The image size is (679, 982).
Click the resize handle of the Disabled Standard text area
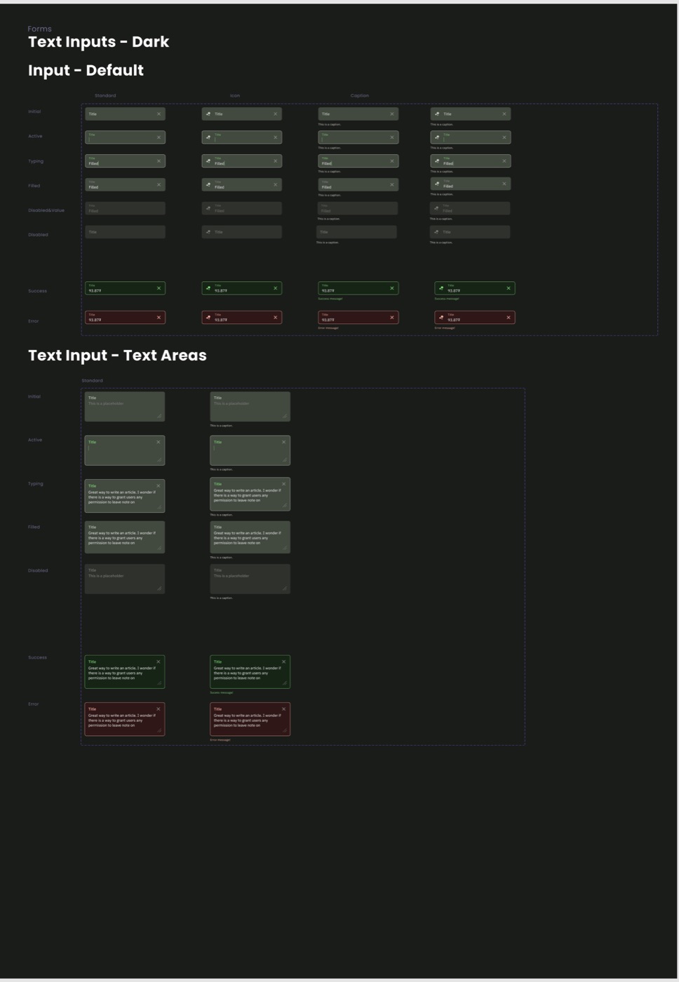pos(160,588)
